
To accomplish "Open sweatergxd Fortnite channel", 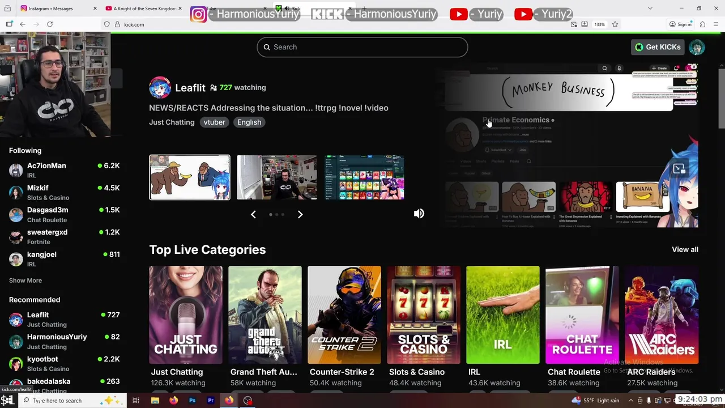I will coord(64,237).
